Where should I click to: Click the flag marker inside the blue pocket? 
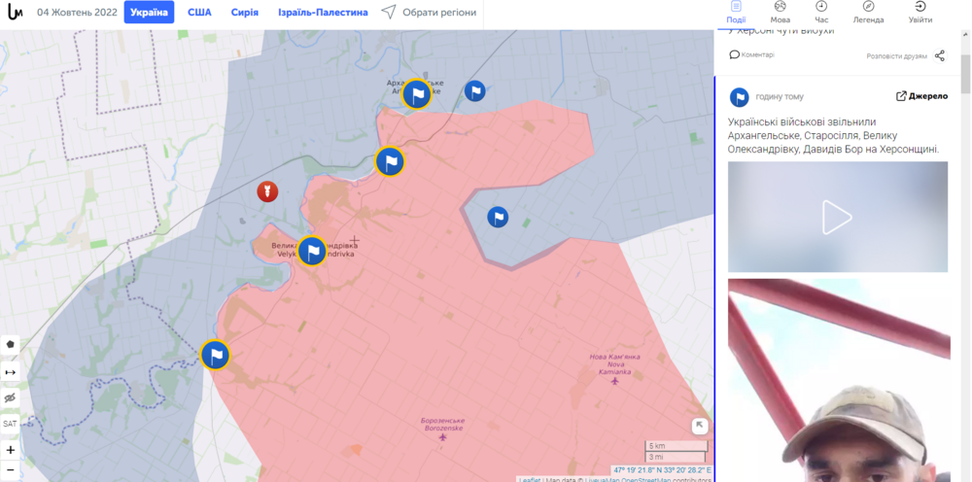498,217
